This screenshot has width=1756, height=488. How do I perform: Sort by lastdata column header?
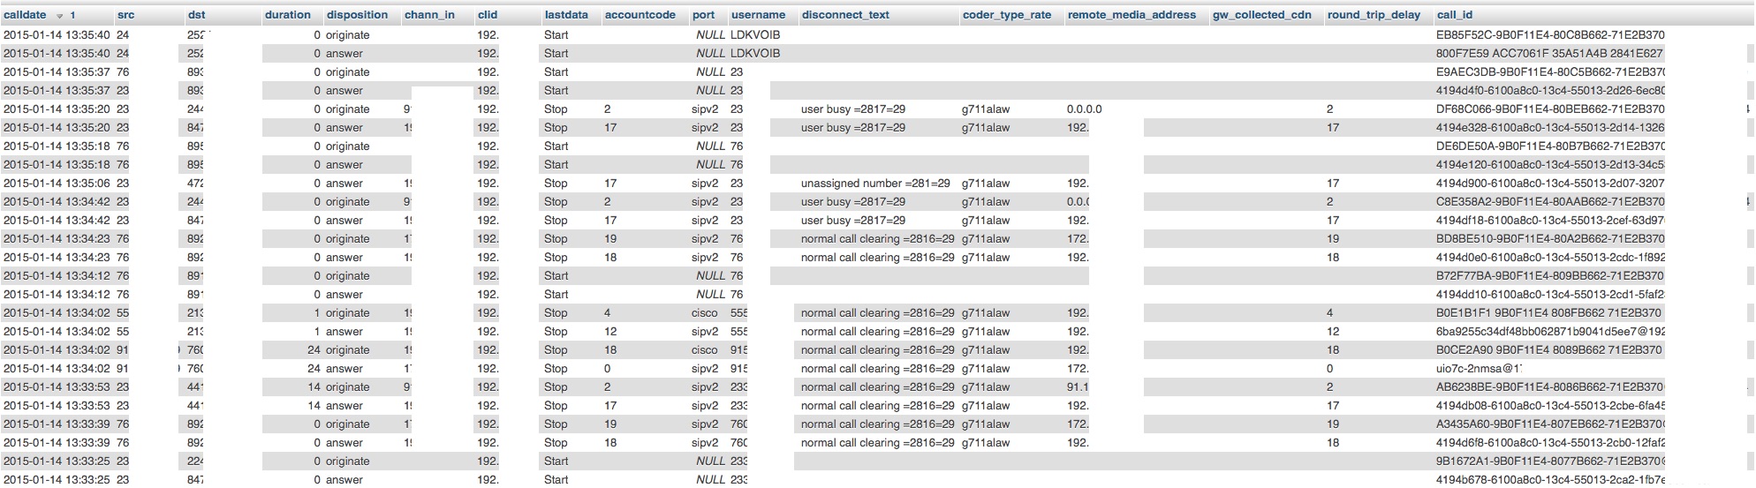tap(565, 15)
